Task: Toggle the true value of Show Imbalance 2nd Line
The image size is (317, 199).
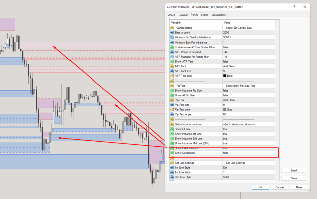Action: (225, 139)
